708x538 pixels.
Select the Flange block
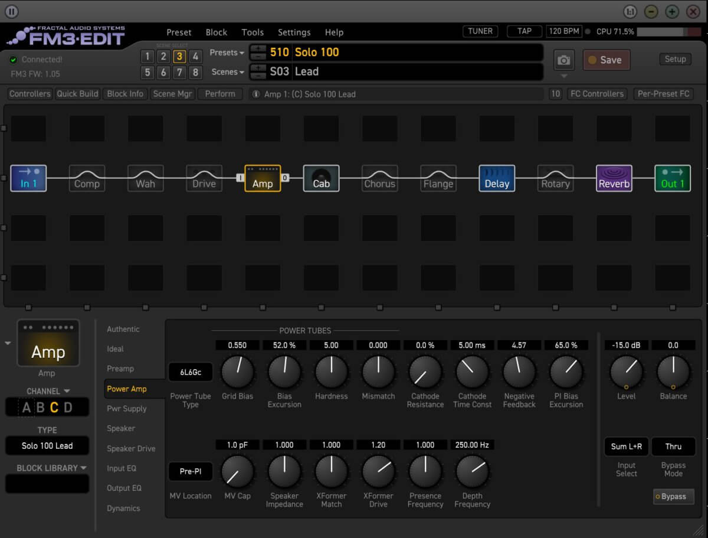coord(438,178)
